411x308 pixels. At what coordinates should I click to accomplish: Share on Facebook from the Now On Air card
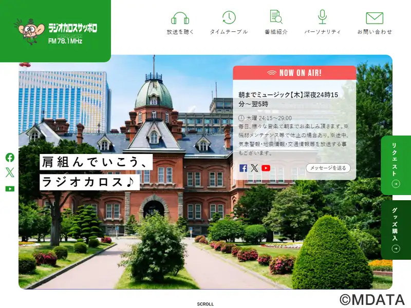click(243, 168)
